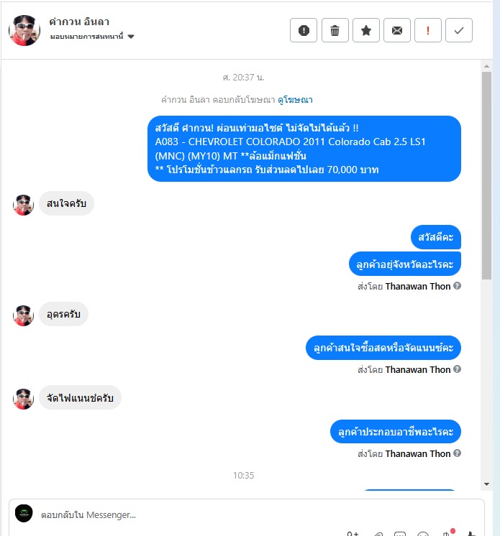Viewport: 500px width, 536px height.
Task: Select the CHEVROLET COLORADO promotion message bubble
Action: pos(304,149)
